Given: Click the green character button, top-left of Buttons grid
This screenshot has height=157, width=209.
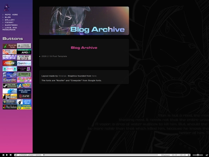Looking at the screenshot, I should (10, 46).
